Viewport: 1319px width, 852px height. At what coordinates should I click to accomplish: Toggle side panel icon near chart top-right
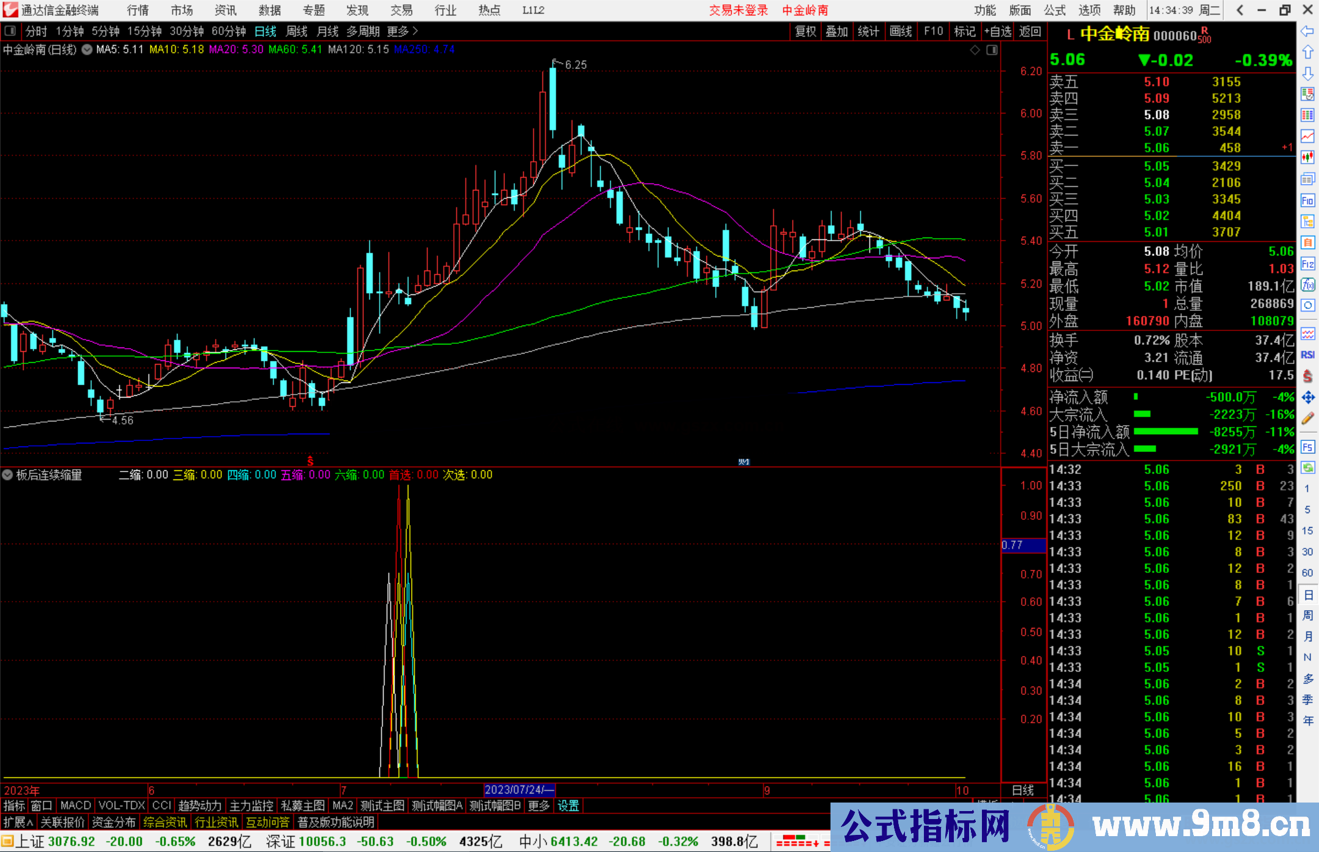point(992,50)
